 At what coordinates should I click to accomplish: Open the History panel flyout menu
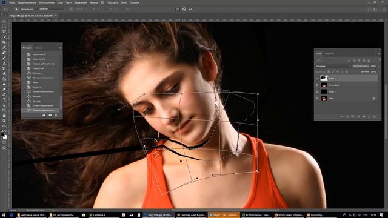(x=61, y=48)
